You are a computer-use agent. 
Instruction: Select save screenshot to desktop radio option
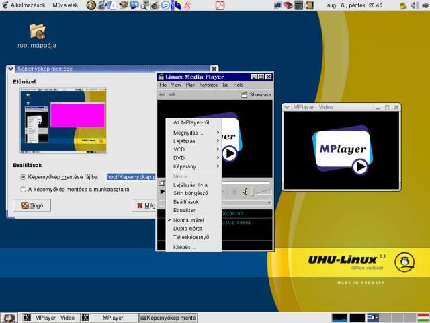tap(24, 190)
